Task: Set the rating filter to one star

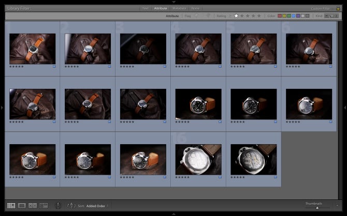Action: [236, 16]
